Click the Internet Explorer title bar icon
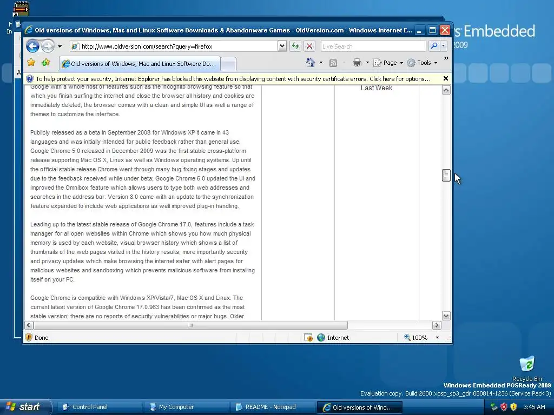This screenshot has width=554, height=415. pyautogui.click(x=29, y=30)
